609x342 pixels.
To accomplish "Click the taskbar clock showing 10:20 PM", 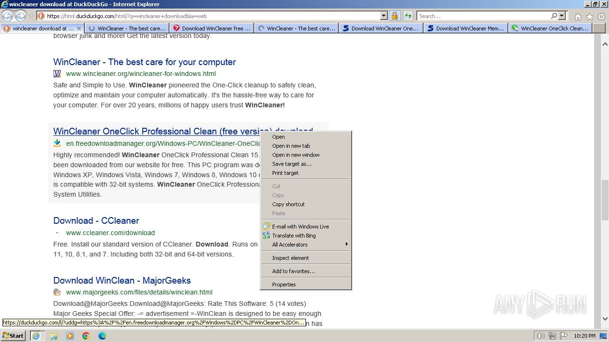I will click(585, 336).
